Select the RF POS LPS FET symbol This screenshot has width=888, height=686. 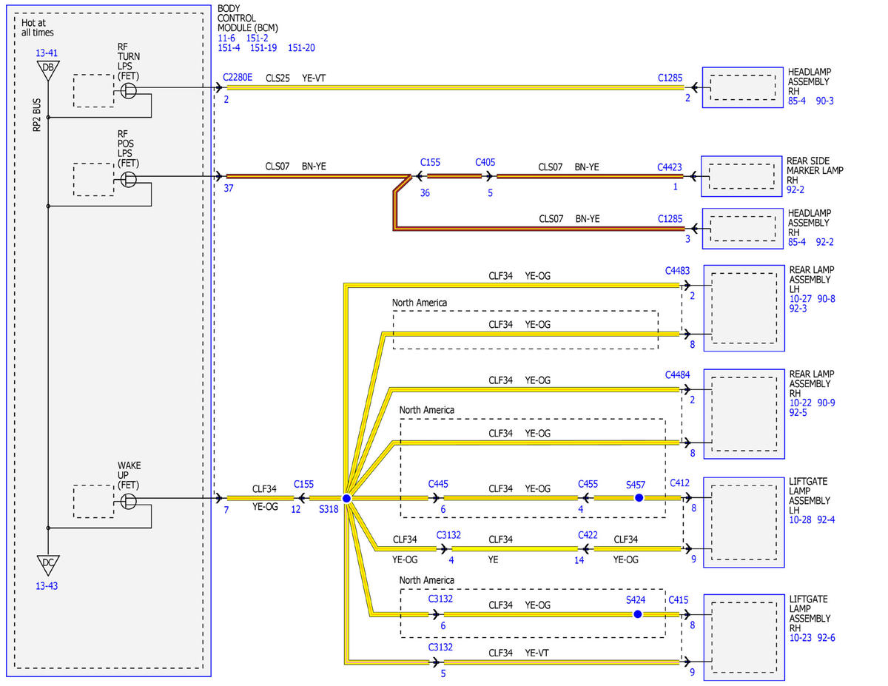(129, 180)
